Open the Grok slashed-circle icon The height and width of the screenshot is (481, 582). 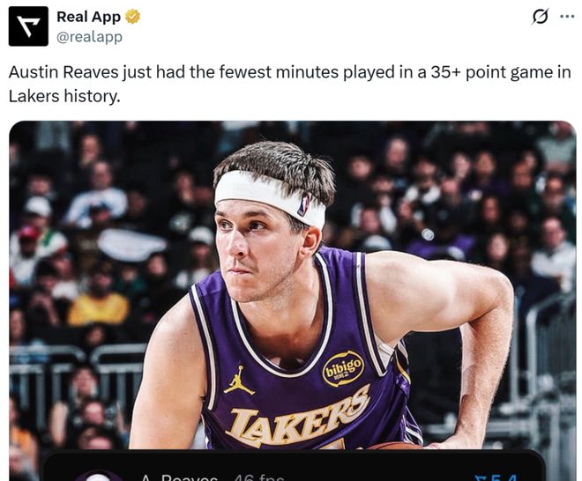pyautogui.click(x=540, y=17)
